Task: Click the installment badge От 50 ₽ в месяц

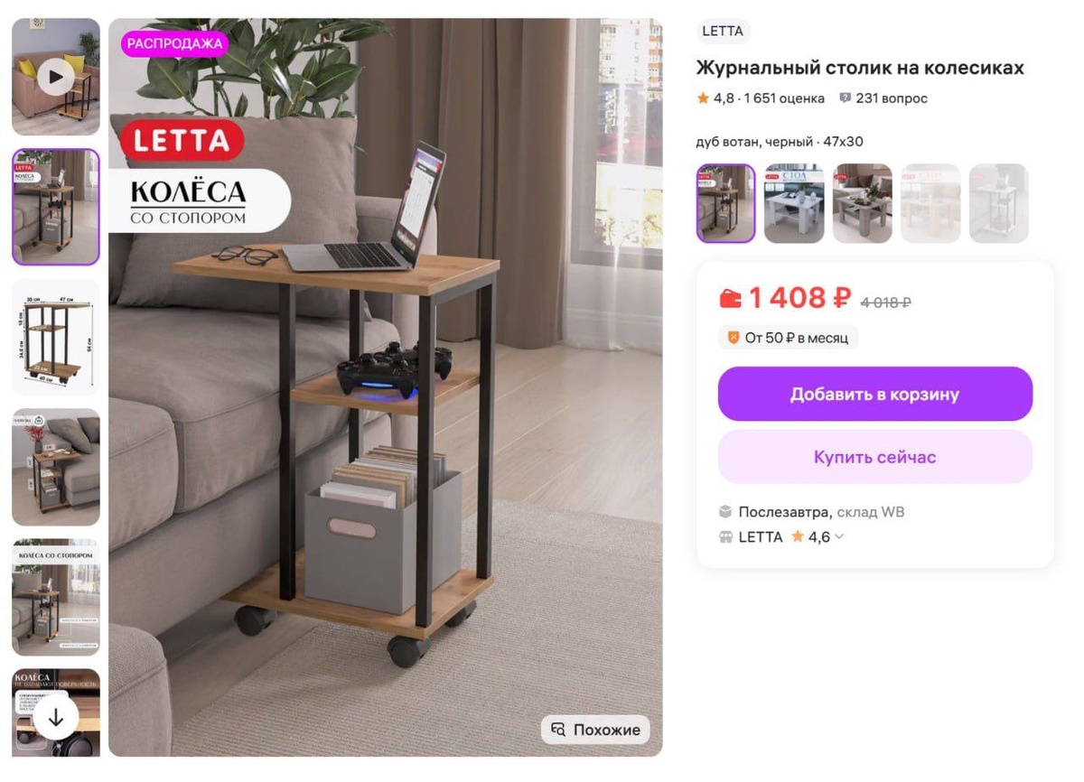Action: tap(788, 338)
